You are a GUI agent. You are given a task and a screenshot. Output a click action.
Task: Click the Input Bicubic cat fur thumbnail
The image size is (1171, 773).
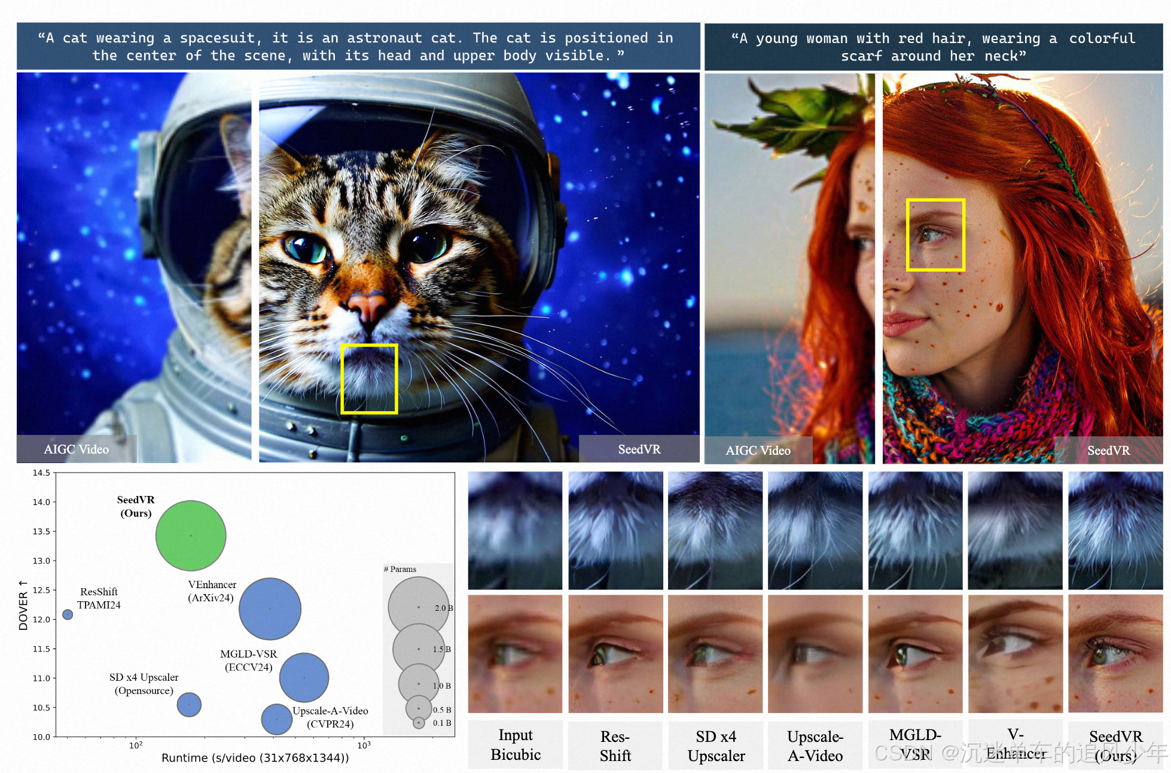pos(515,530)
